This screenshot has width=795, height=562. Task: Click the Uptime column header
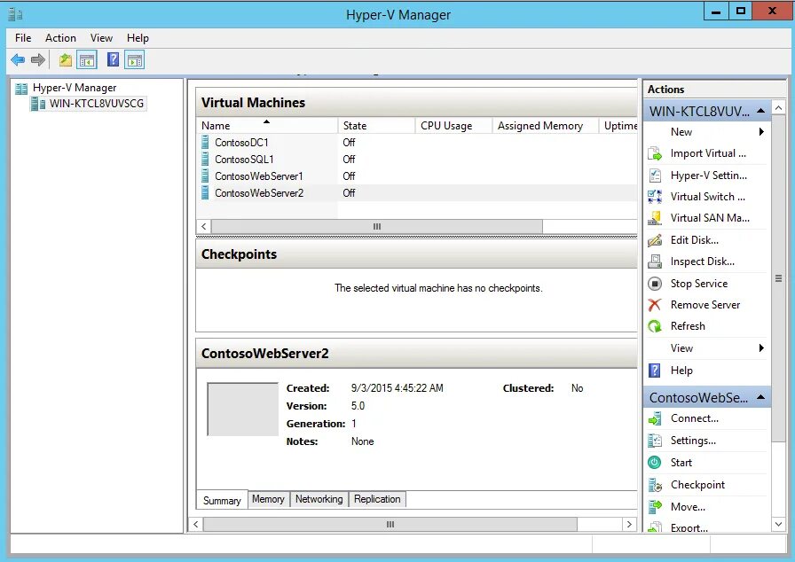(x=620, y=126)
